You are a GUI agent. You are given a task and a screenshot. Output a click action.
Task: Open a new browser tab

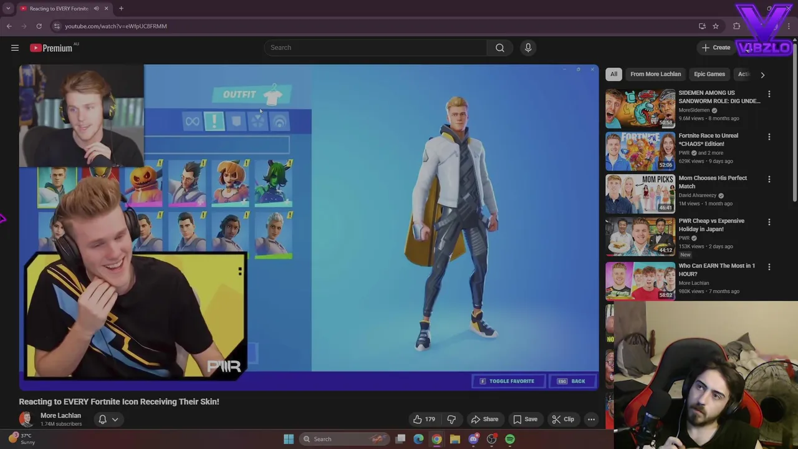point(121,9)
